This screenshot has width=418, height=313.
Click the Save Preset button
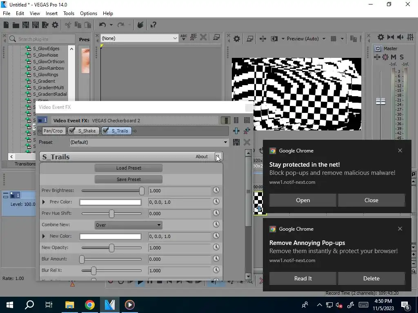(x=129, y=179)
